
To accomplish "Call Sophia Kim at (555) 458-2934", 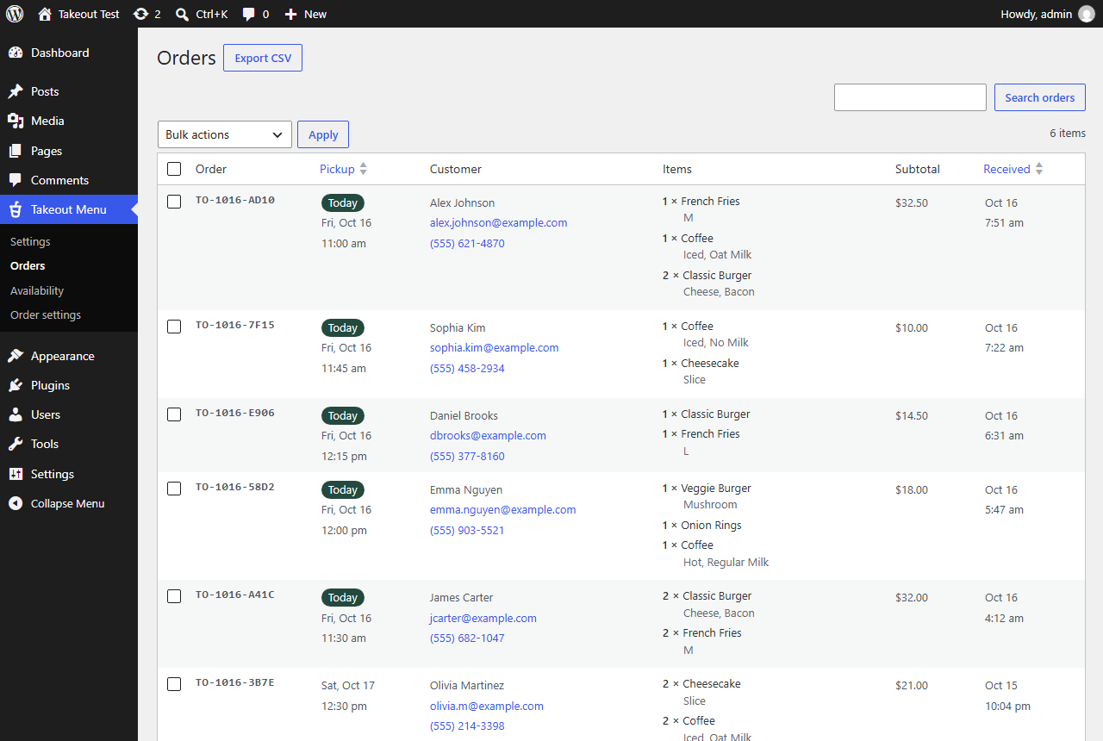I will point(467,368).
